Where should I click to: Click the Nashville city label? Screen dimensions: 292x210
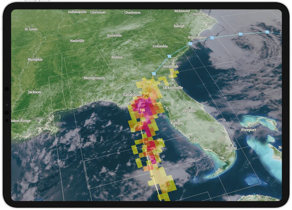pyautogui.click(x=77, y=41)
